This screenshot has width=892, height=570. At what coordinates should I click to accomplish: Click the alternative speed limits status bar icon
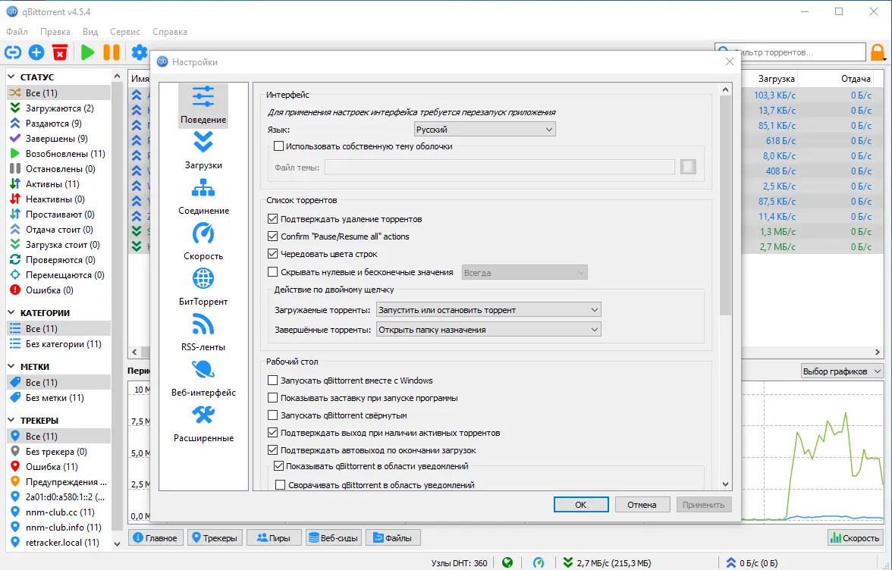(539, 562)
